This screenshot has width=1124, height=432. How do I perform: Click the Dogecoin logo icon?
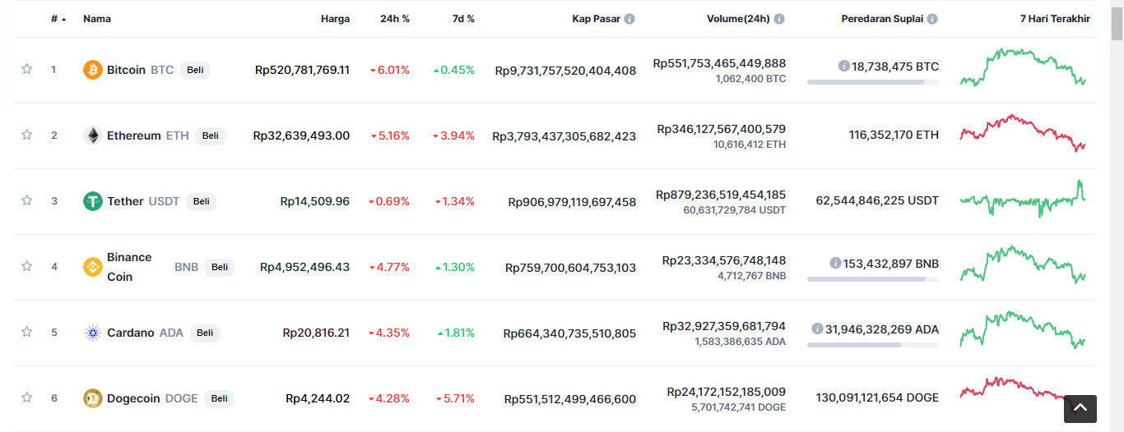click(x=93, y=398)
